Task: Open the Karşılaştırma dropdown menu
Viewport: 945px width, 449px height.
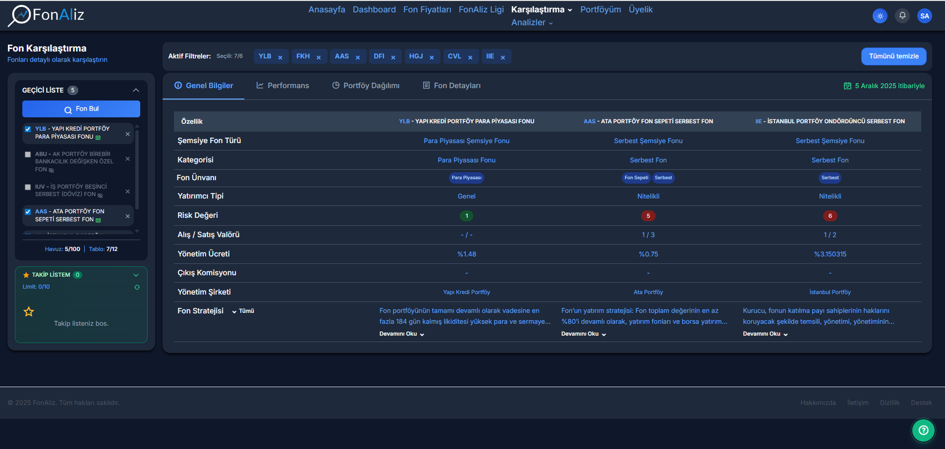Action: coord(542,10)
